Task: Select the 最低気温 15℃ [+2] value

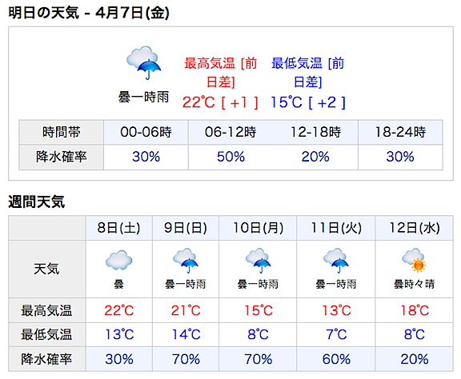Action: click(308, 102)
